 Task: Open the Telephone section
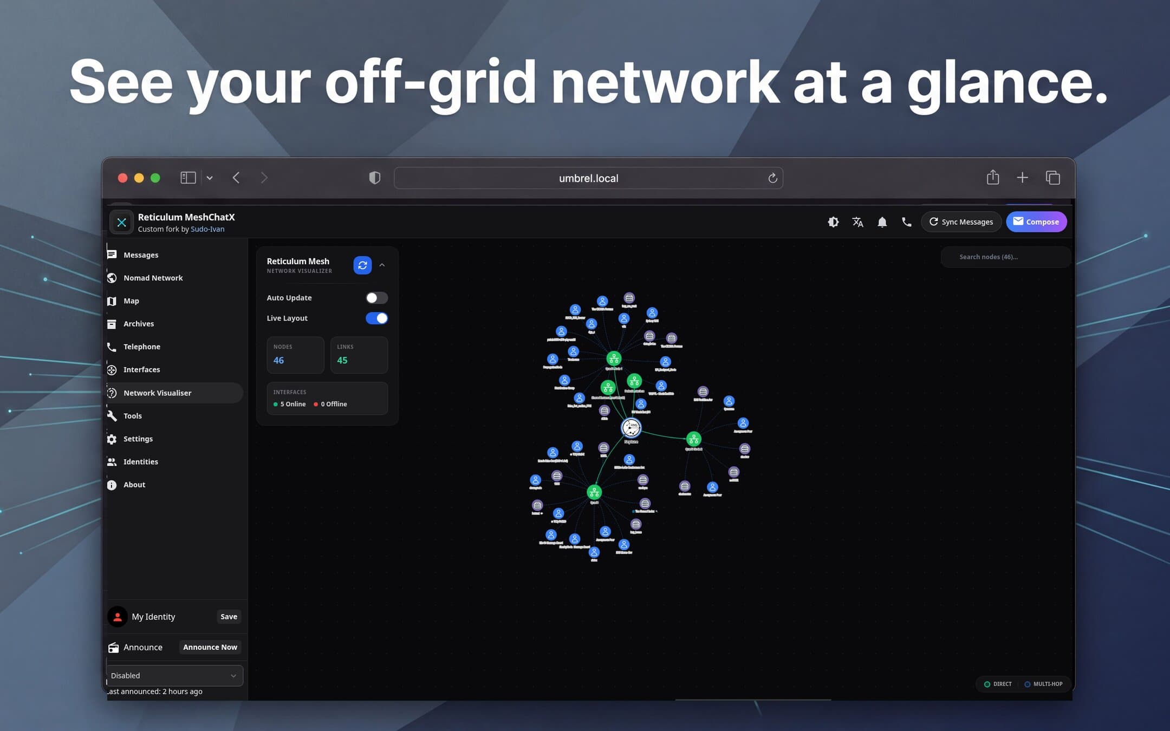(174, 347)
